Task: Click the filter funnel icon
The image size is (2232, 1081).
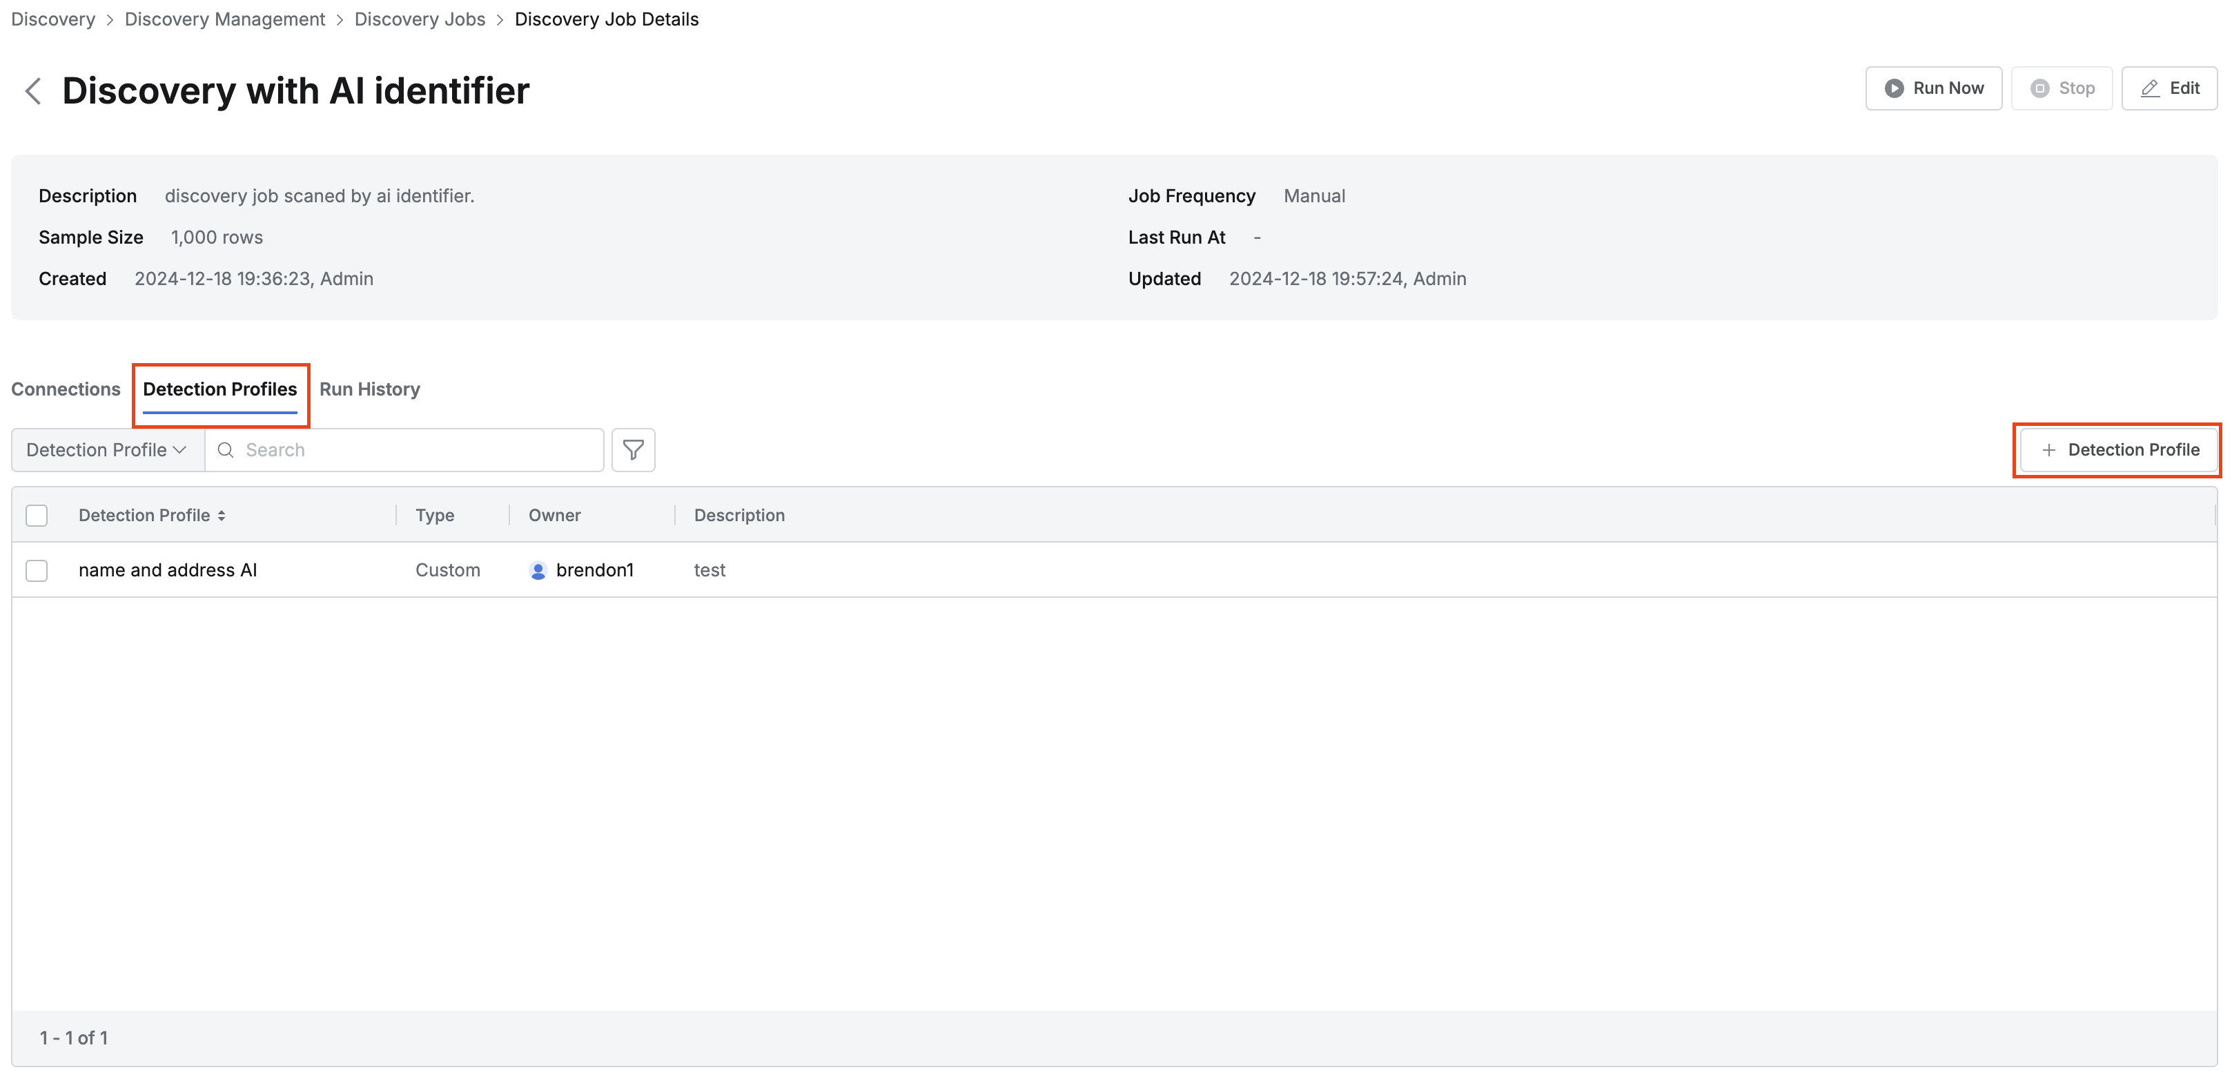Action: click(x=634, y=450)
